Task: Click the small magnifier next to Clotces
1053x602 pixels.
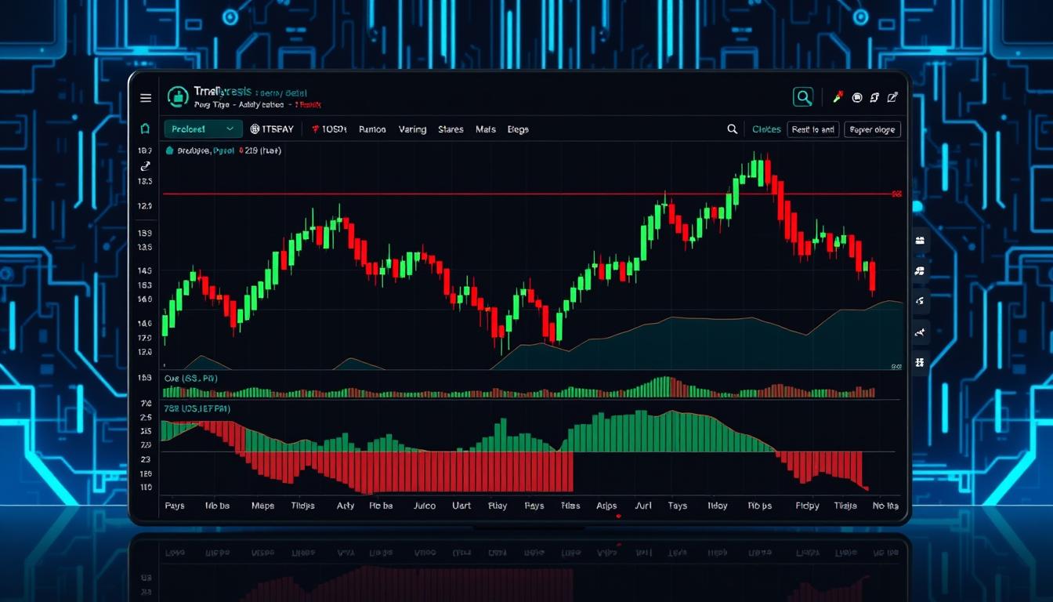Action: click(732, 129)
